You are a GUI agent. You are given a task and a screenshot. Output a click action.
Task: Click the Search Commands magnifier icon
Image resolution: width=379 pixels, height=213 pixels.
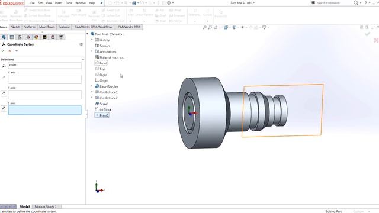tap(356, 3)
